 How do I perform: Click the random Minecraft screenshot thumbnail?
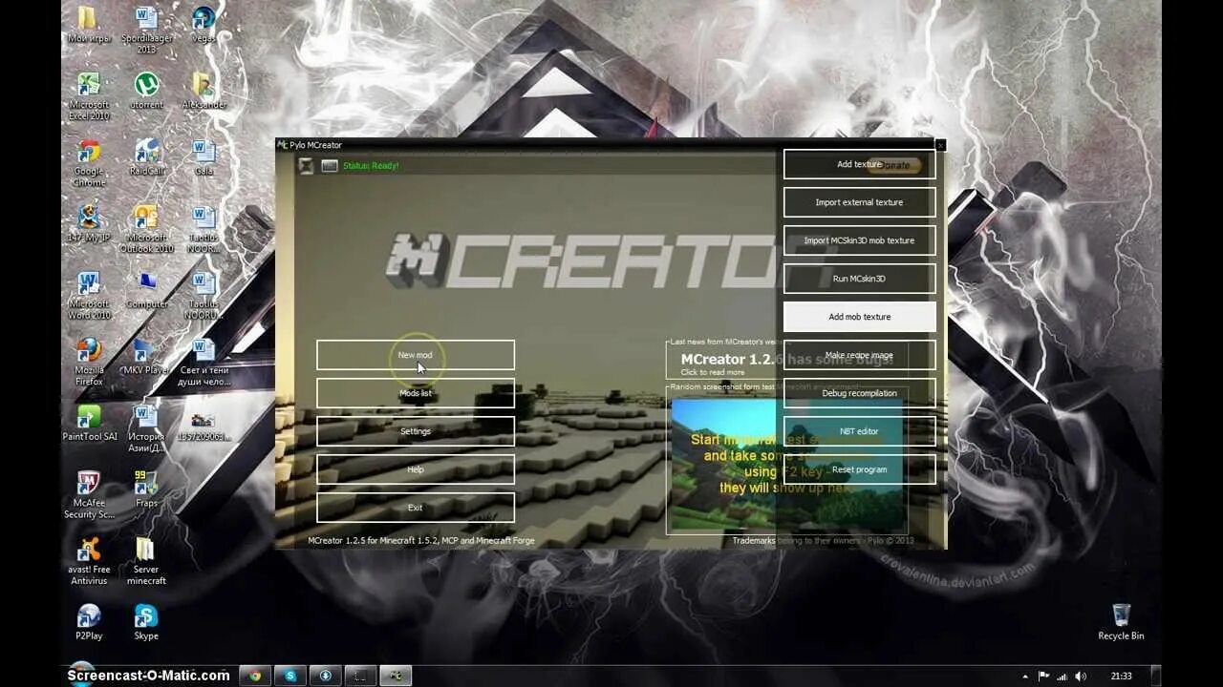click(x=788, y=465)
